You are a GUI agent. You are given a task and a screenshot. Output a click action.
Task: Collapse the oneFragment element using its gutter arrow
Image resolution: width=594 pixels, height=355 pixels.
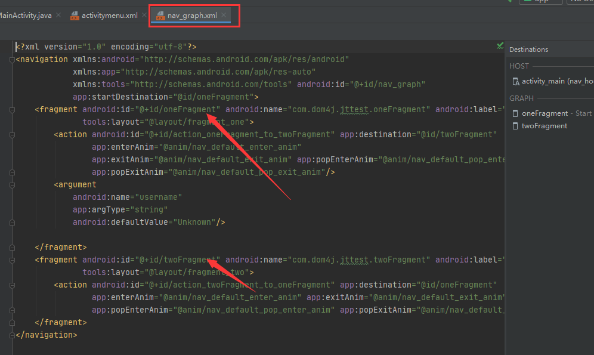click(11, 109)
